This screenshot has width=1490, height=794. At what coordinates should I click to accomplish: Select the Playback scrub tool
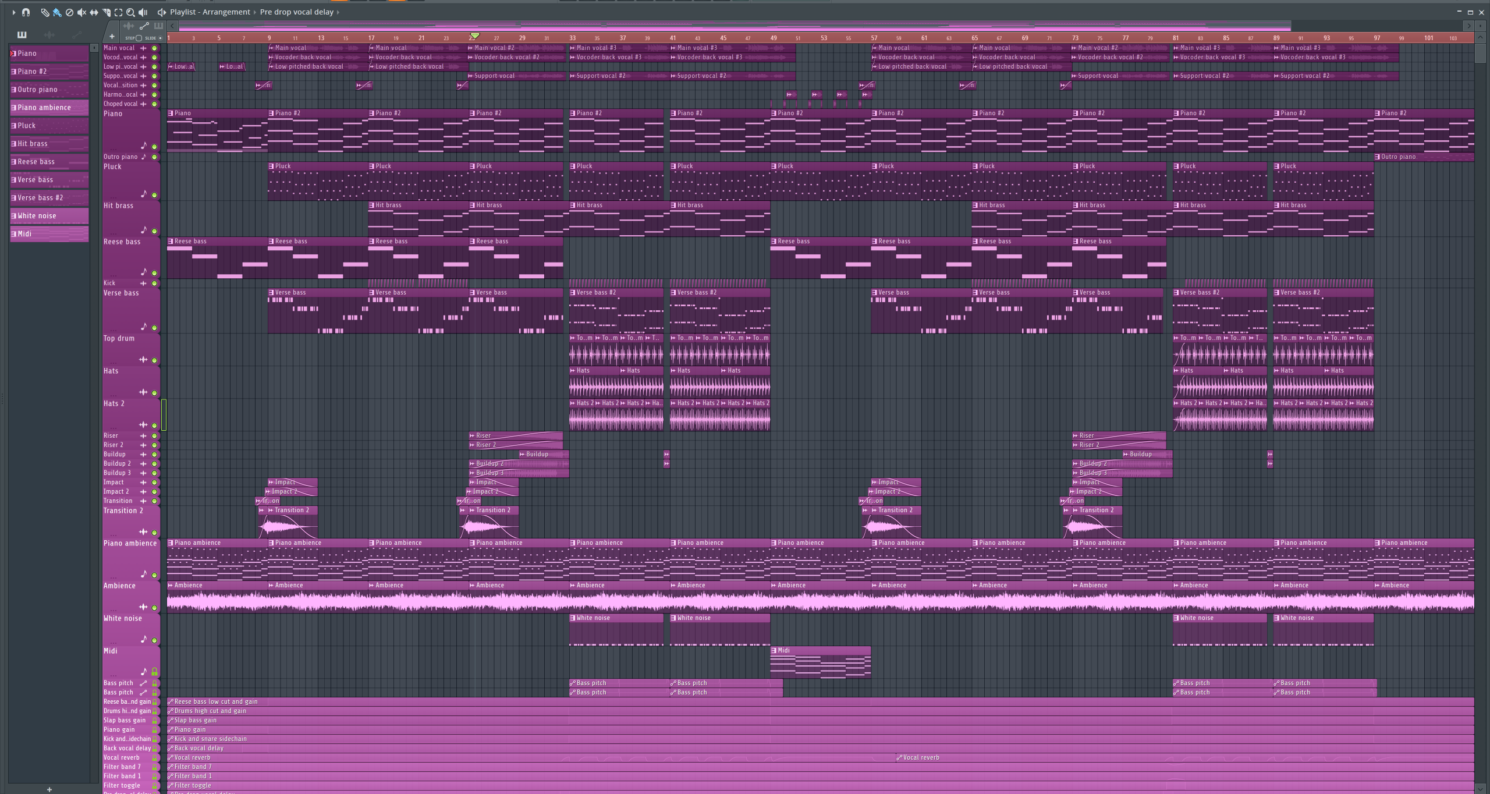(x=143, y=12)
